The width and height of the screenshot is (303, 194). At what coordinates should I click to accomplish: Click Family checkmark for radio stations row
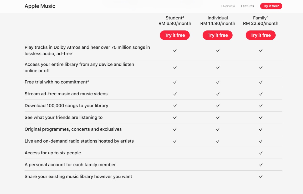(261, 141)
